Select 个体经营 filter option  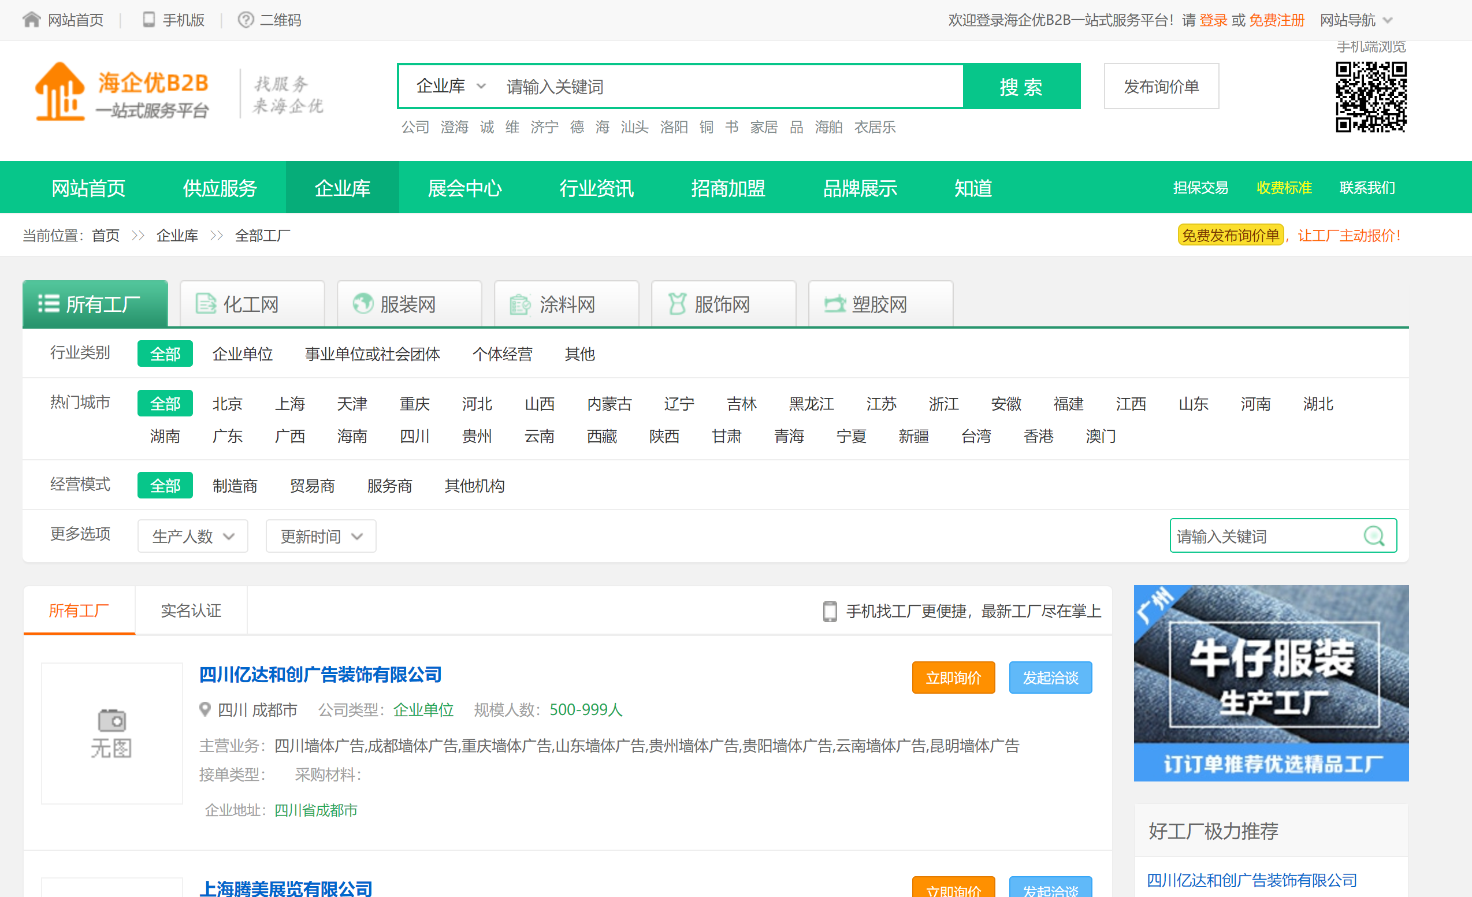pyautogui.click(x=503, y=353)
